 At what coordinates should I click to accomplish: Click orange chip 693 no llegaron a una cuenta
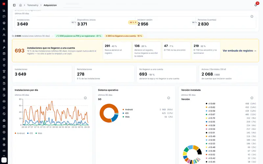(124, 36)
